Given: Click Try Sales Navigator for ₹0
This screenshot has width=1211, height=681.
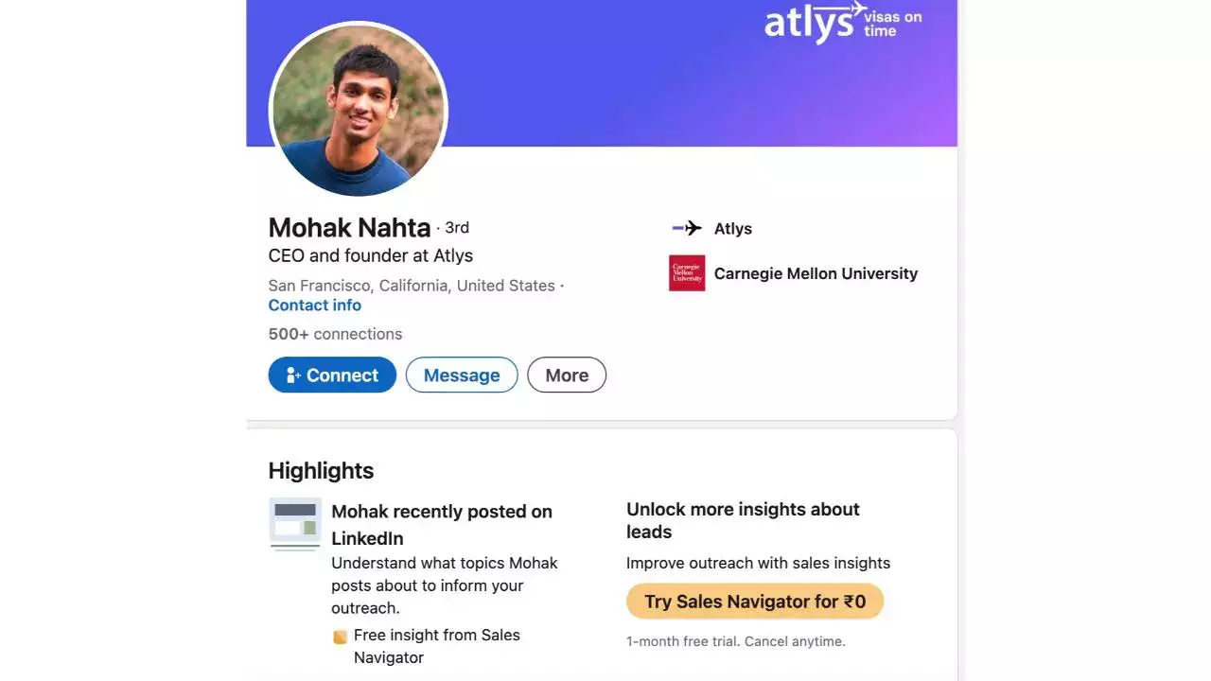Looking at the screenshot, I should coord(755,602).
